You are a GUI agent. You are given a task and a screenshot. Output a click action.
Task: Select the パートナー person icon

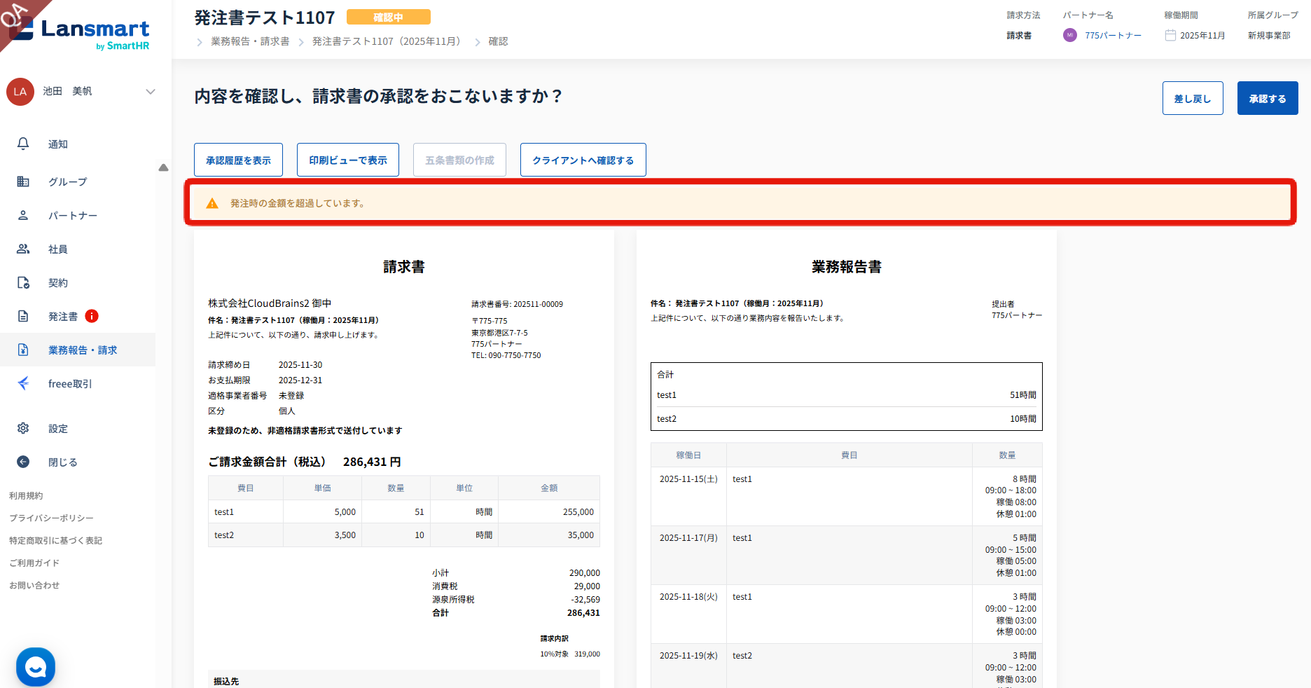pyautogui.click(x=23, y=215)
